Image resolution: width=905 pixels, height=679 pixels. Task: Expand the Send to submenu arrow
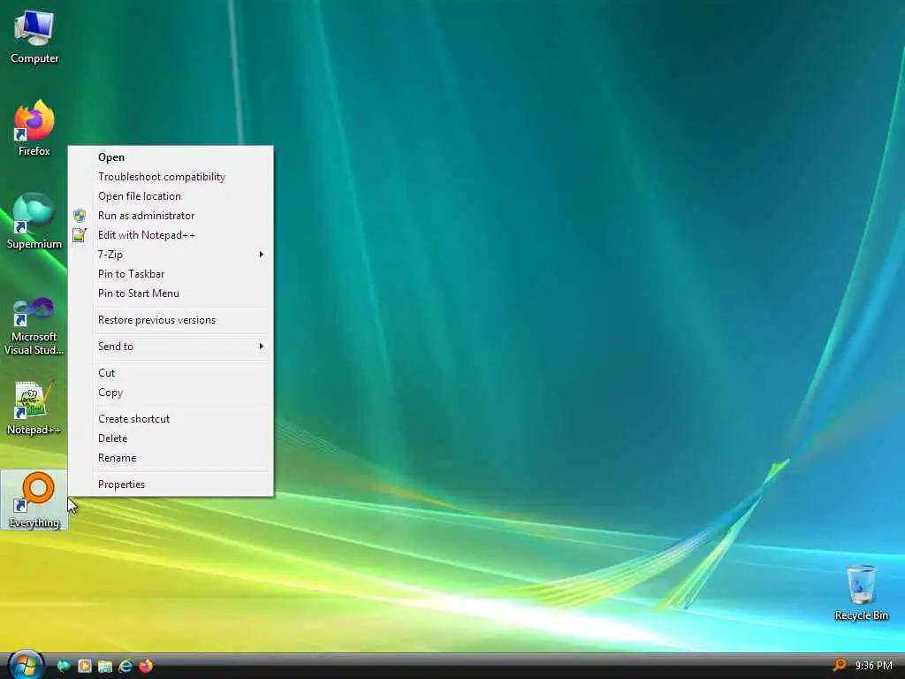(262, 347)
